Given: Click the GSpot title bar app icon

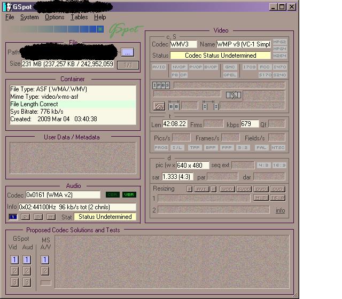Looking at the screenshot, I should (x=7, y=7).
